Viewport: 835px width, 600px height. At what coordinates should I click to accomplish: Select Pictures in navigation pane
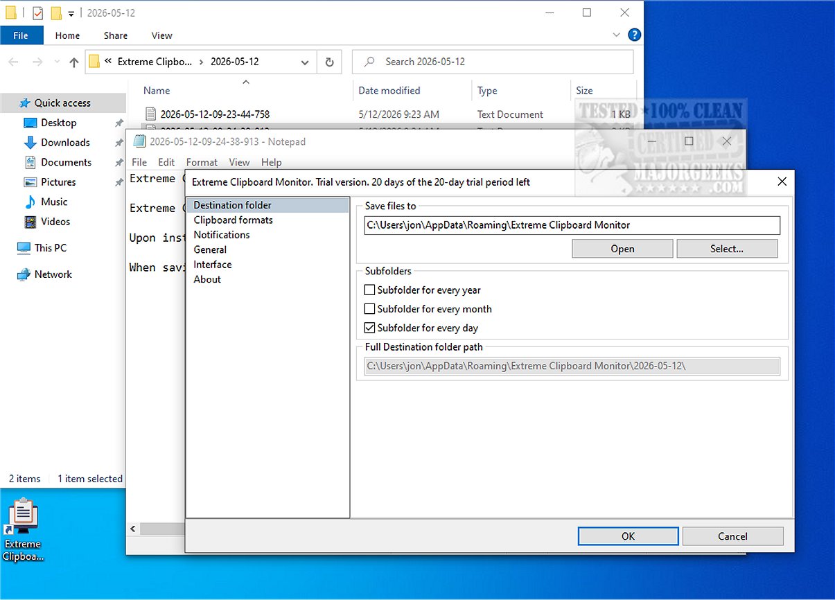click(58, 182)
